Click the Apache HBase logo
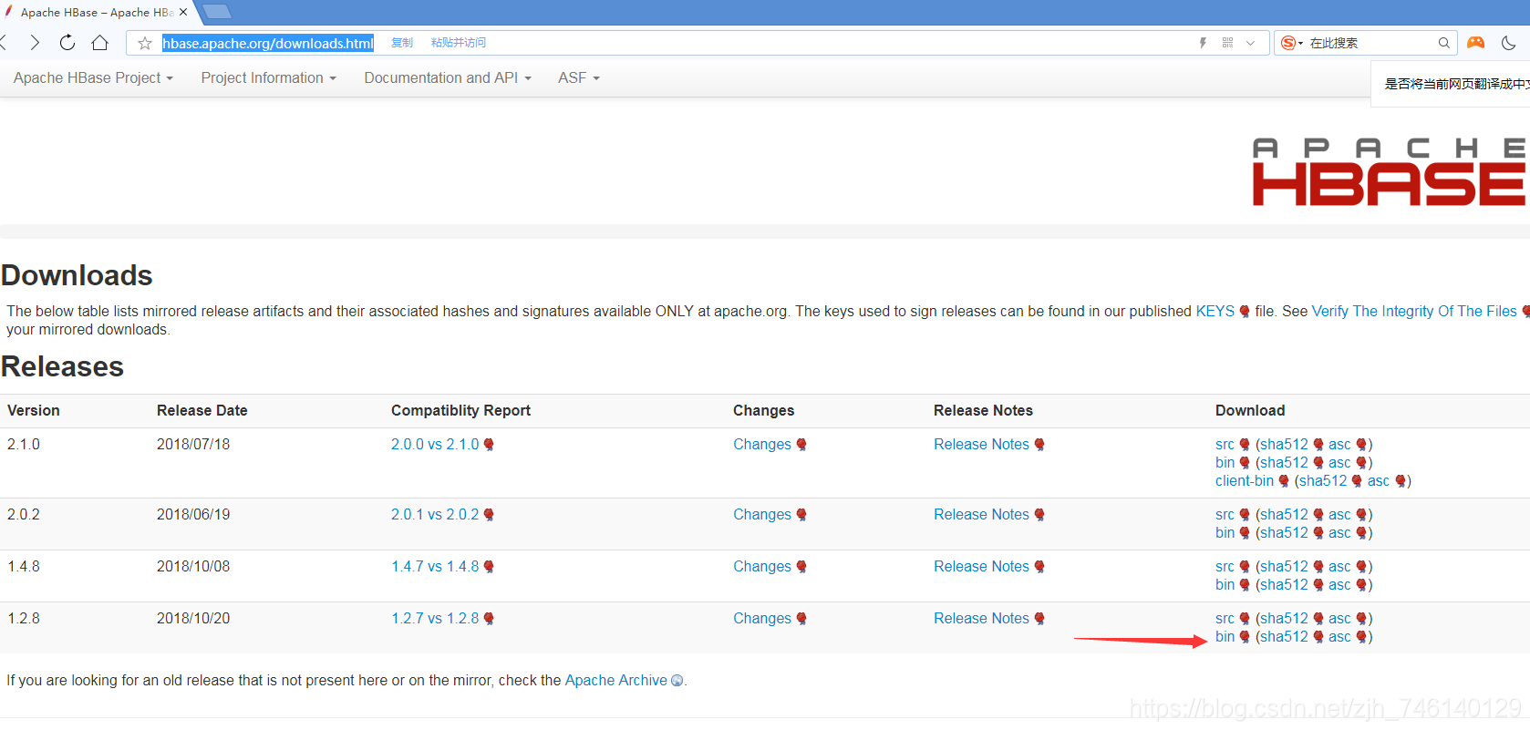 [1389, 171]
